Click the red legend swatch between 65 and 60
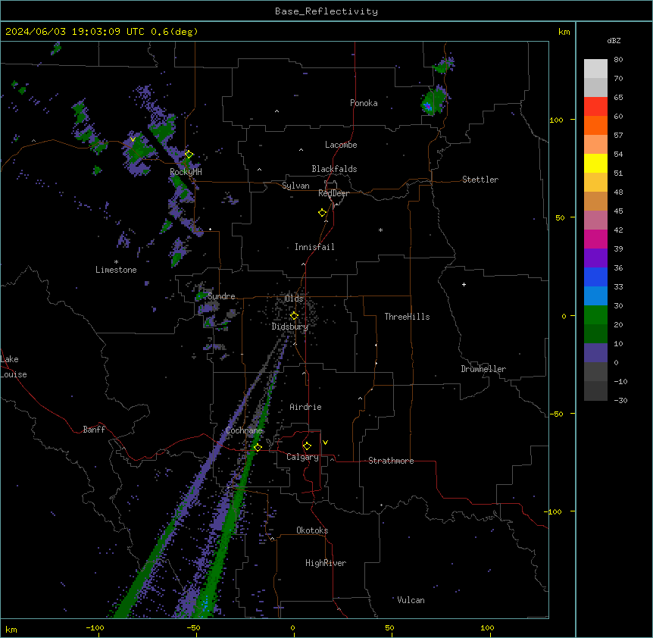 (x=595, y=107)
